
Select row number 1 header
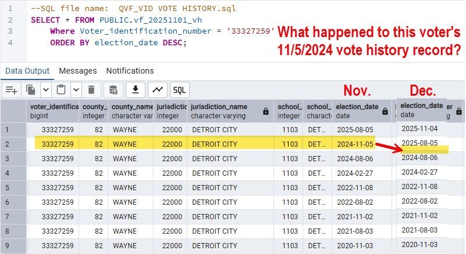pyautogui.click(x=13, y=130)
